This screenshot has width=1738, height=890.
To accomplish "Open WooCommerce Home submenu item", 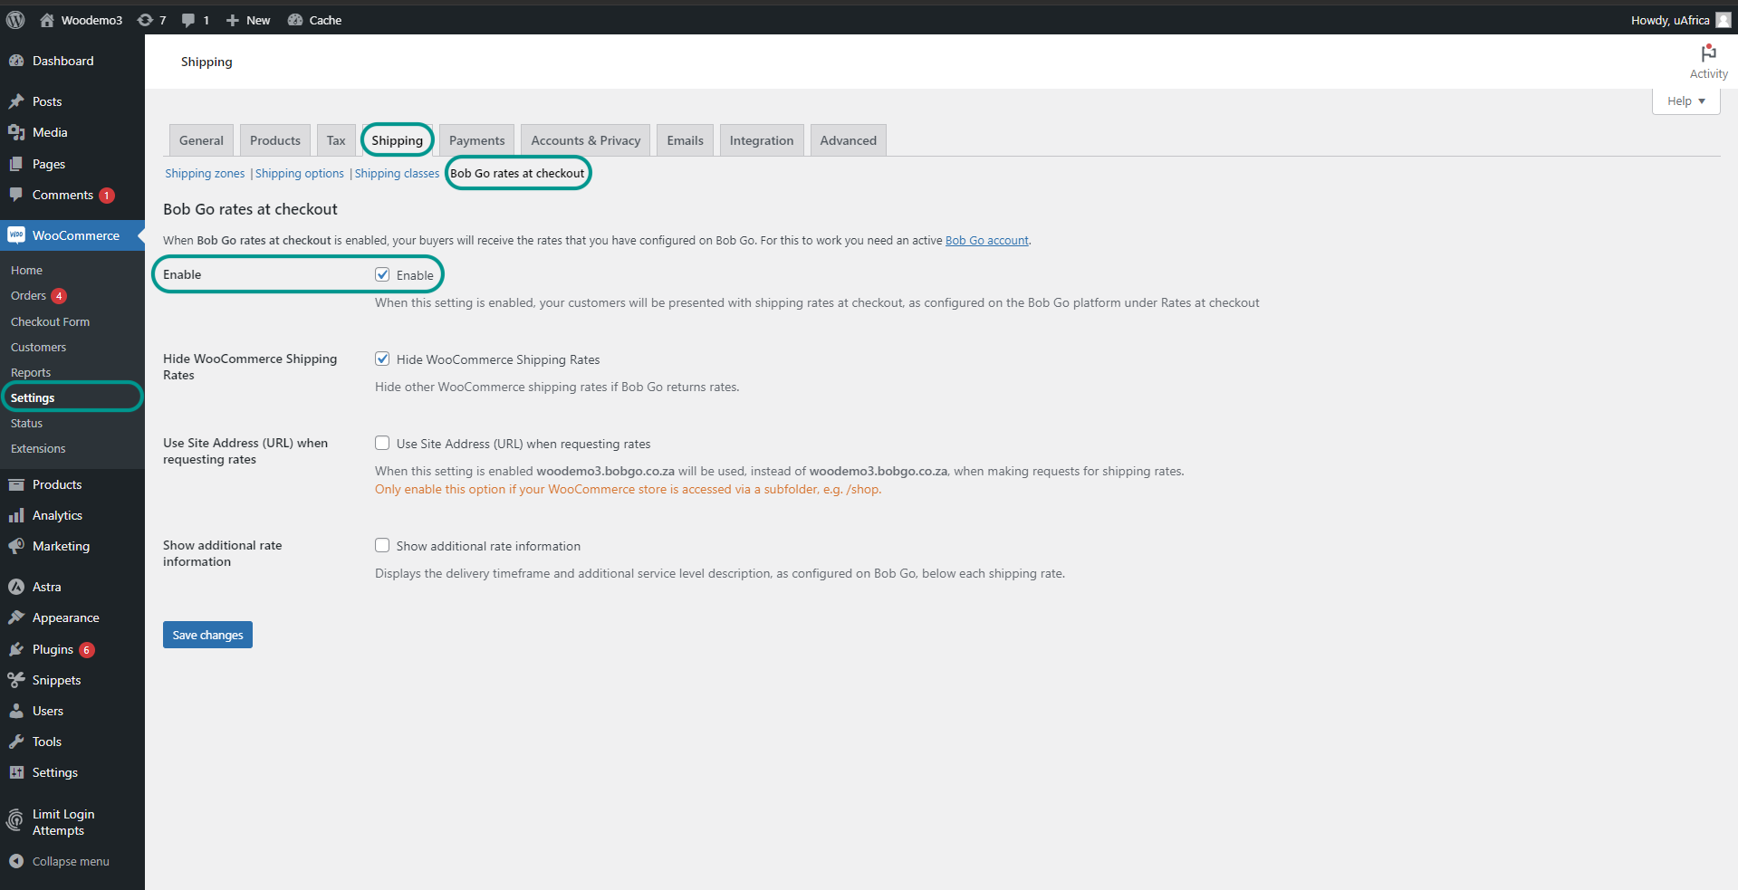I will pyautogui.click(x=27, y=270).
